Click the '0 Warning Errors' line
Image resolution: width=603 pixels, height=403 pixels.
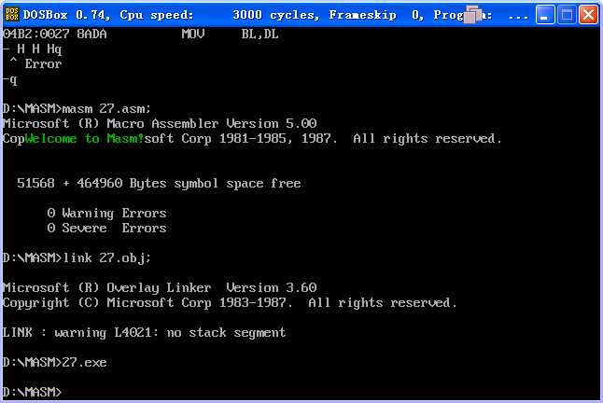point(107,214)
